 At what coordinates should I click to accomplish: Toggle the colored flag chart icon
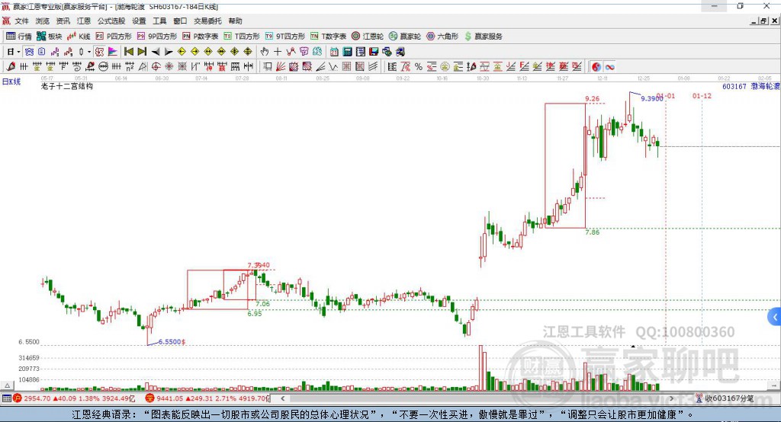[113, 52]
